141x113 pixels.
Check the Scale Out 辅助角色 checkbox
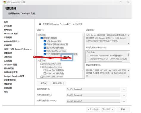(45, 74)
